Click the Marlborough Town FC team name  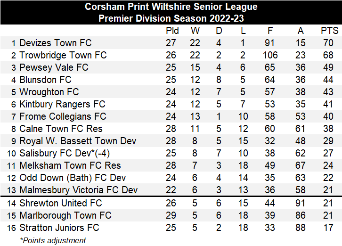[65, 215]
